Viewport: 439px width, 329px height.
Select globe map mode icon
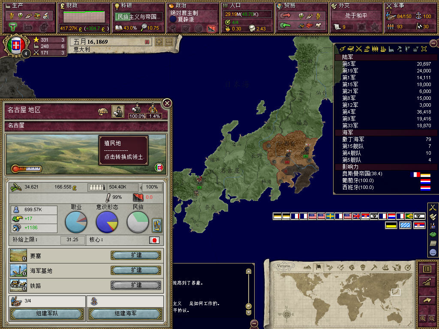352,267
